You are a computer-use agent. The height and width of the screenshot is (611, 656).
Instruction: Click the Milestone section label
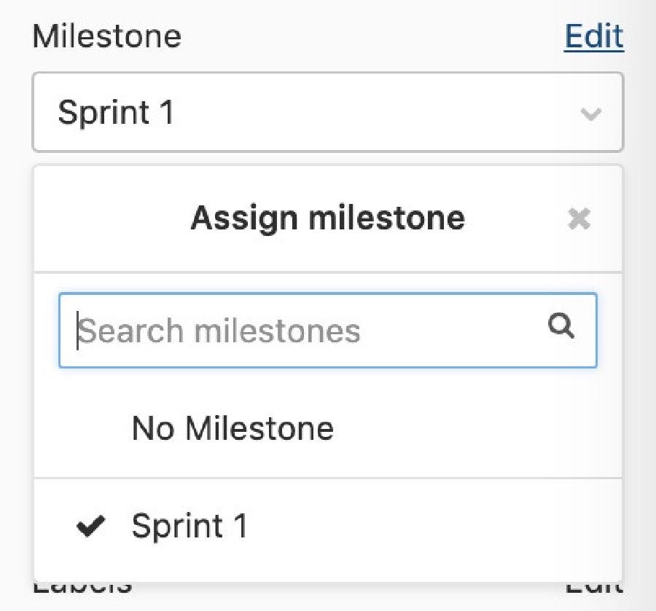(x=107, y=36)
